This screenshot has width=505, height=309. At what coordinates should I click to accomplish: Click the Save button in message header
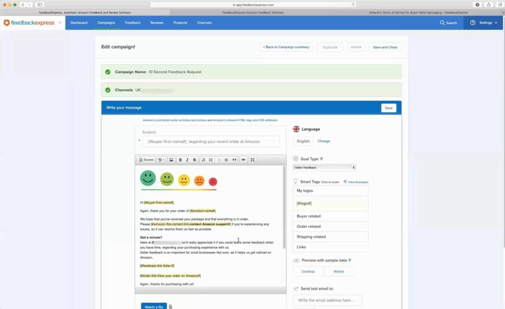click(x=389, y=108)
